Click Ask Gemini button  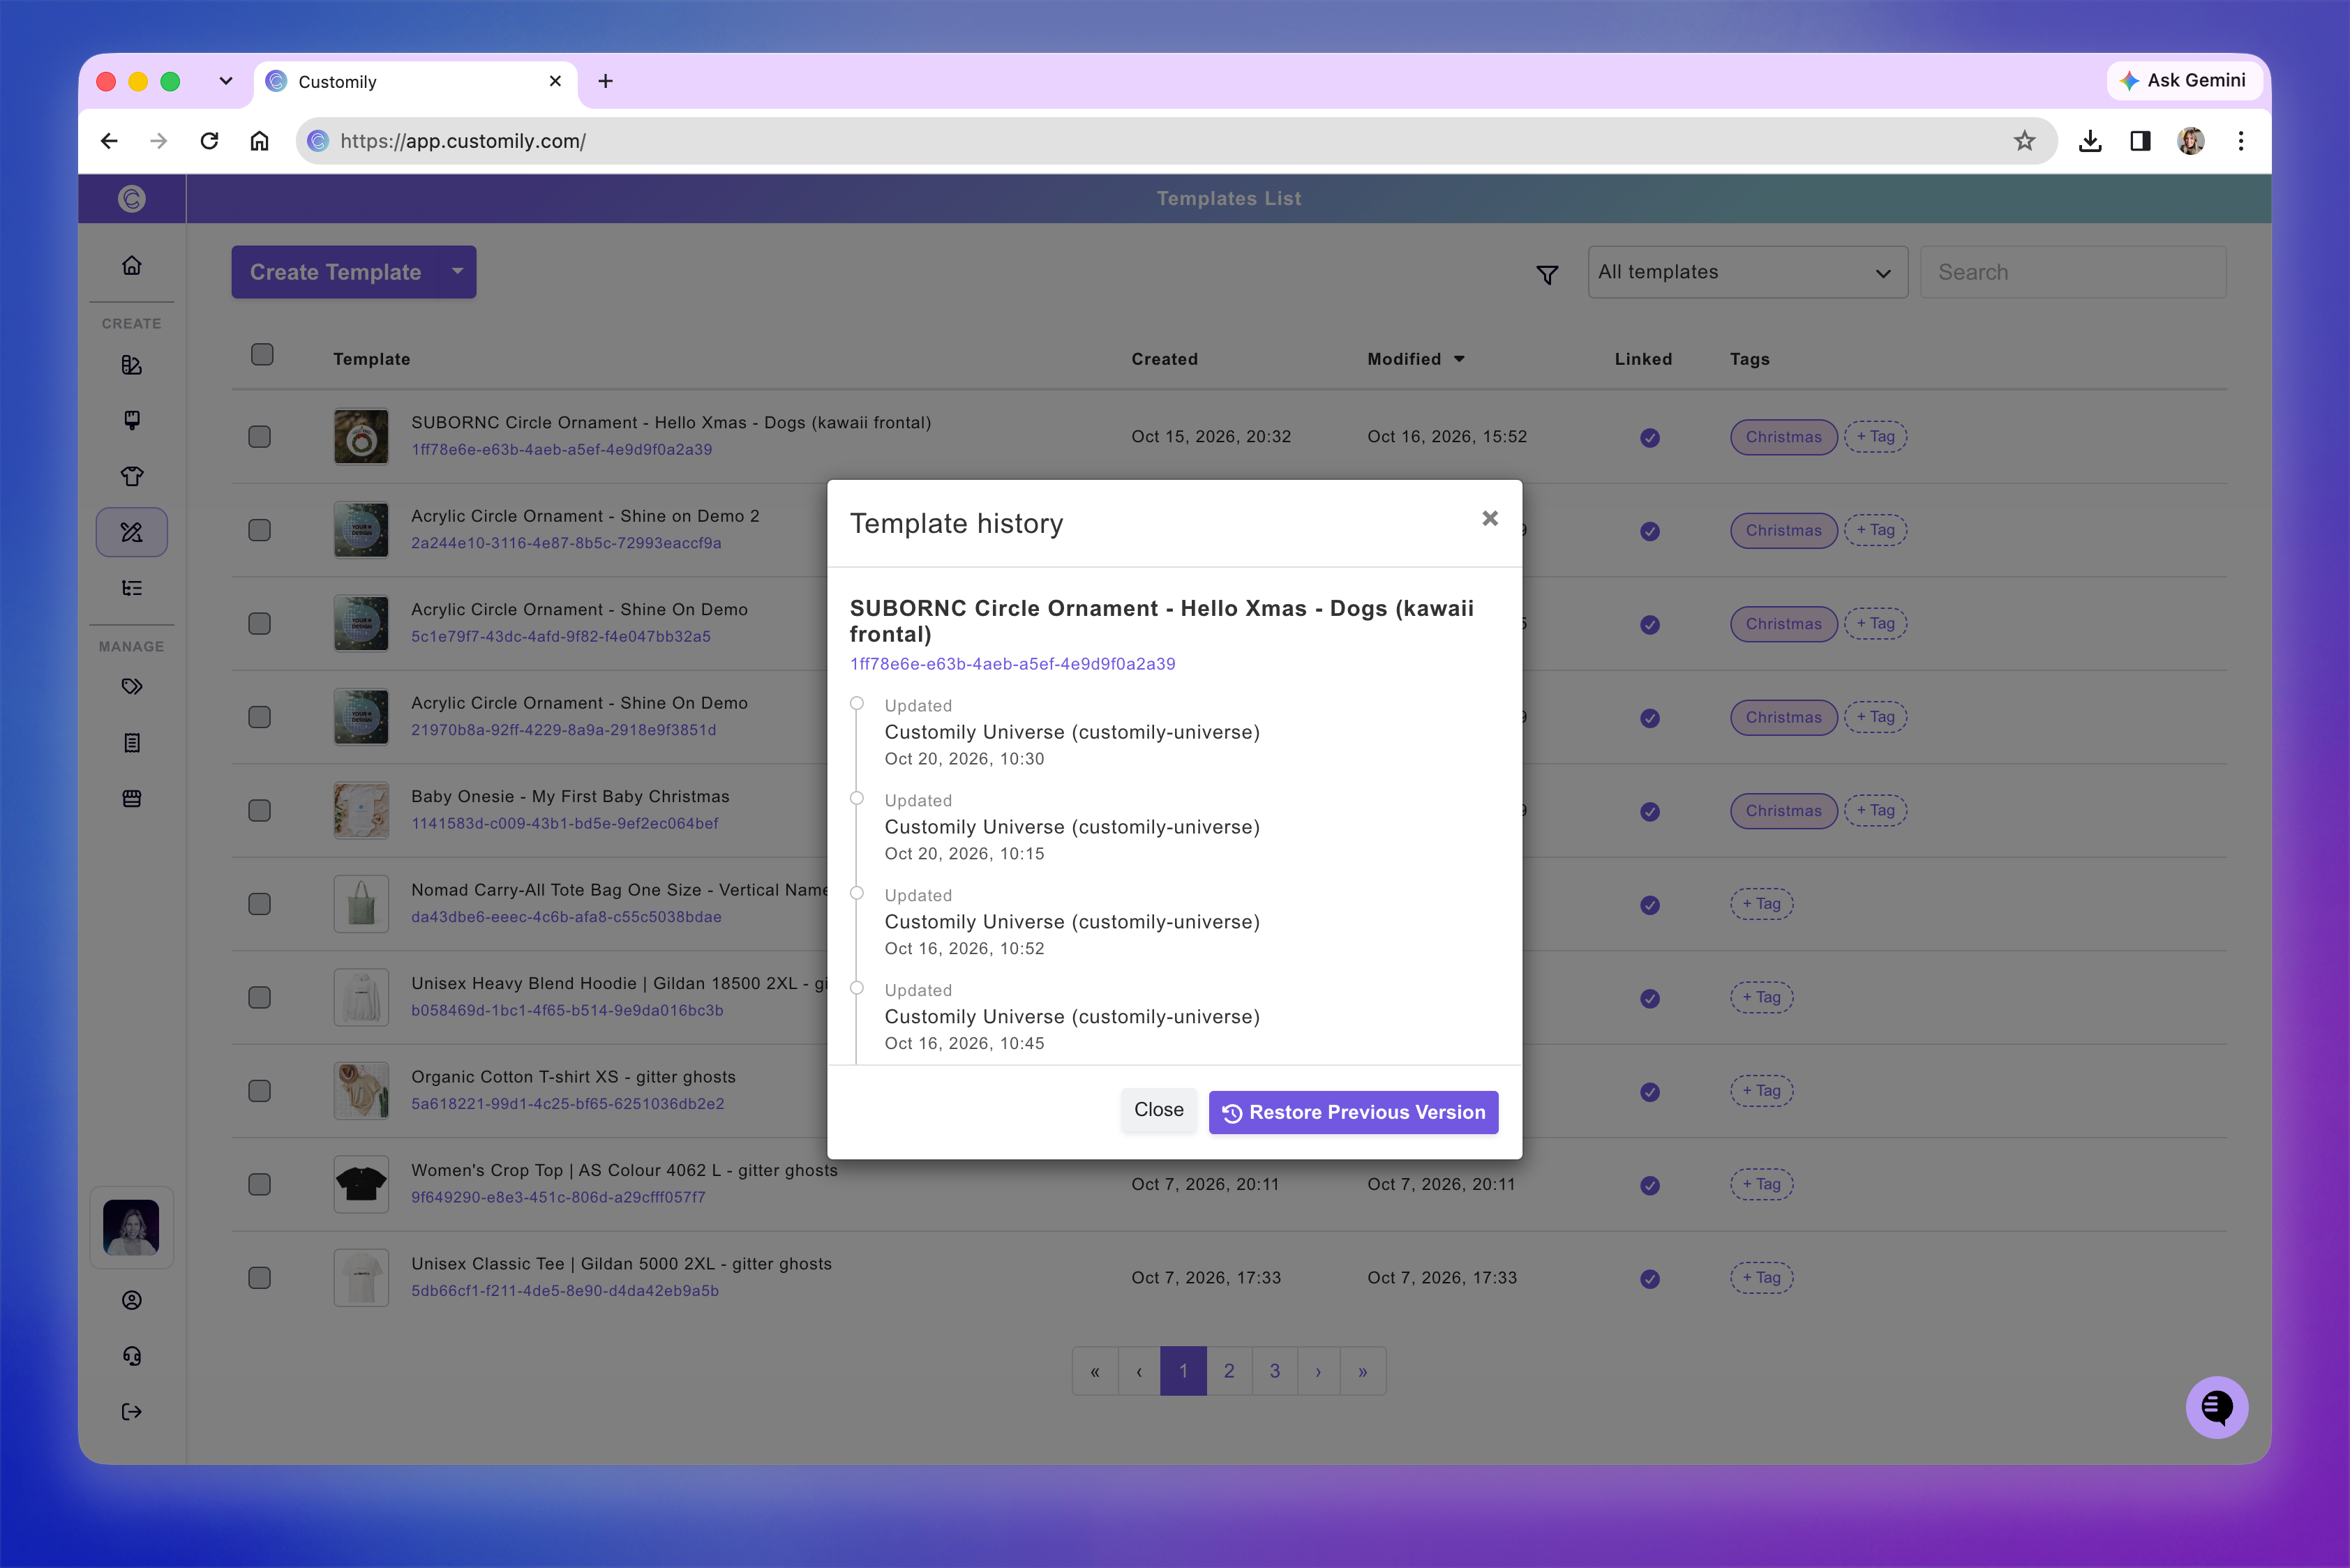2186,81
